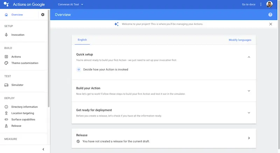Click the gray check icon under Release
The width and height of the screenshot is (280, 153).
pyautogui.click(x=78, y=141)
